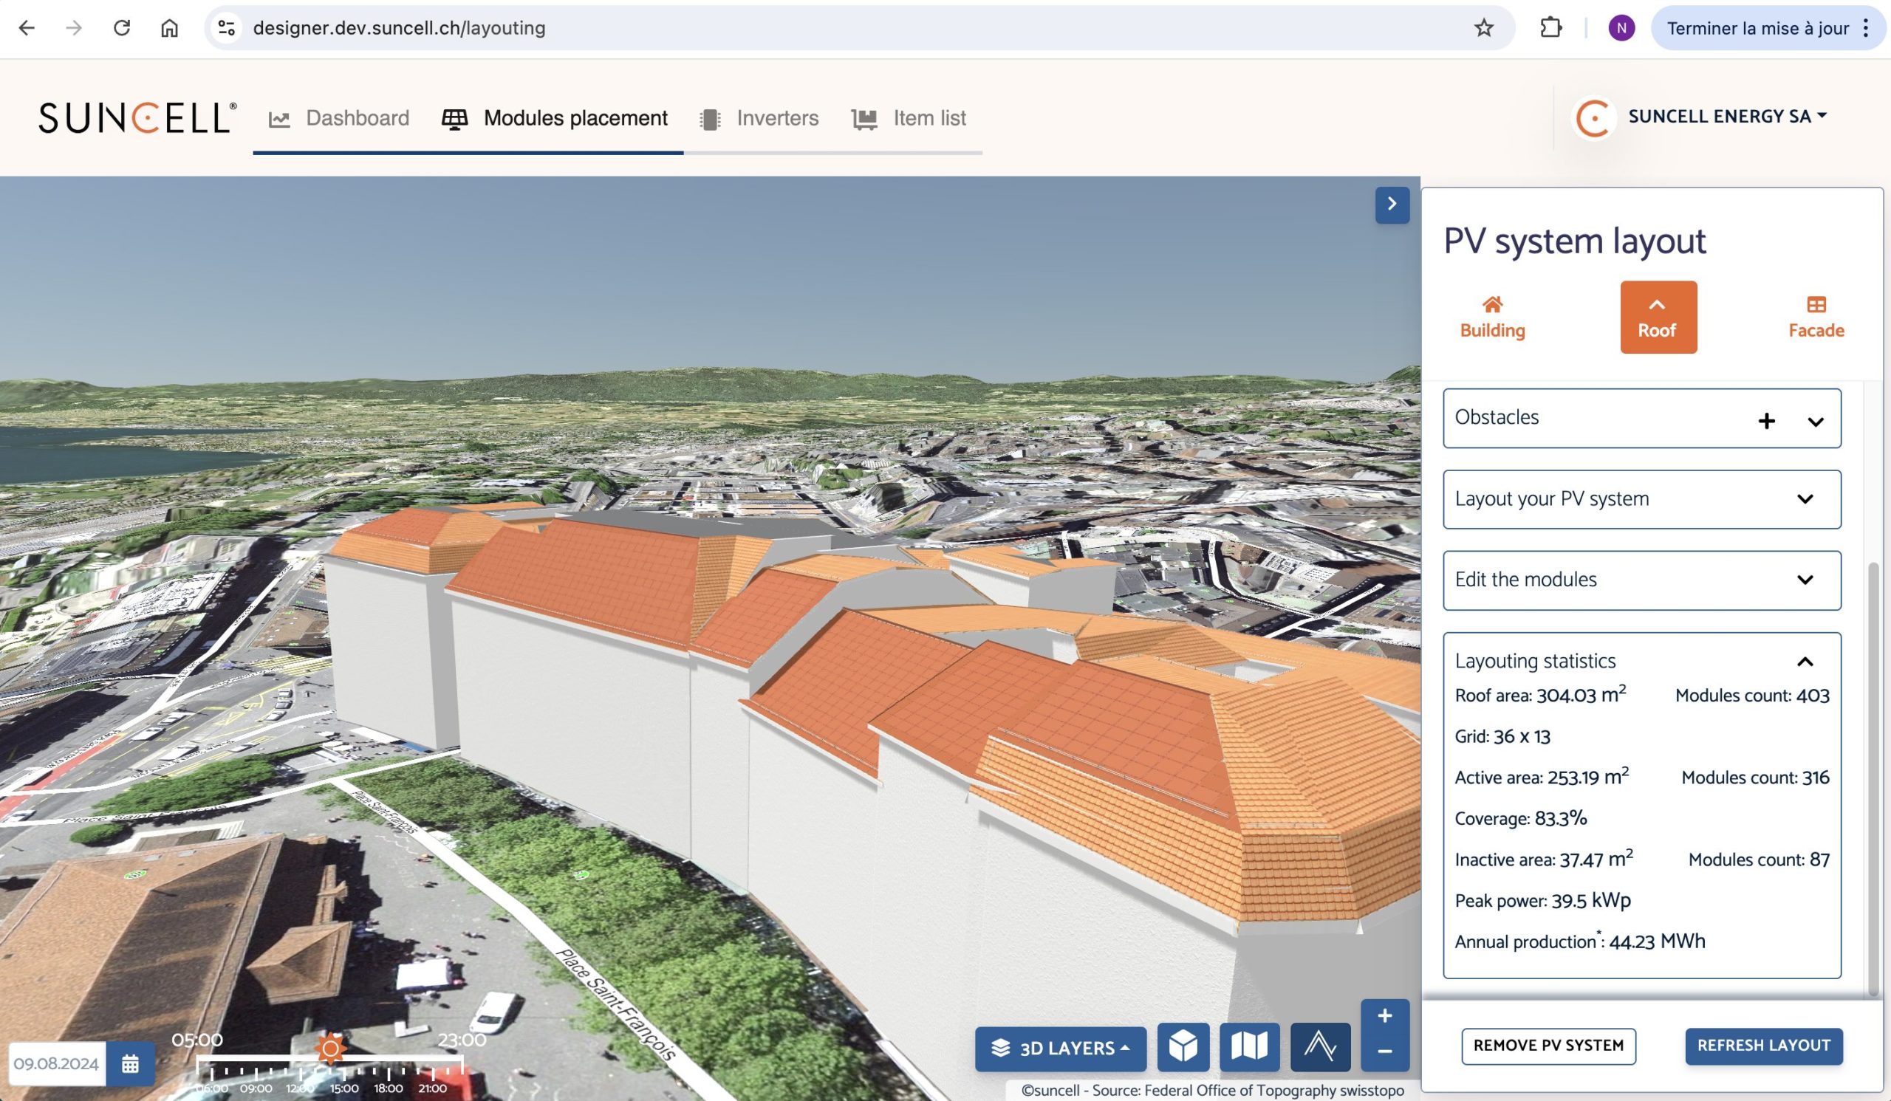Open the 3D LAYERS dropdown
The image size is (1891, 1101).
tap(1060, 1048)
